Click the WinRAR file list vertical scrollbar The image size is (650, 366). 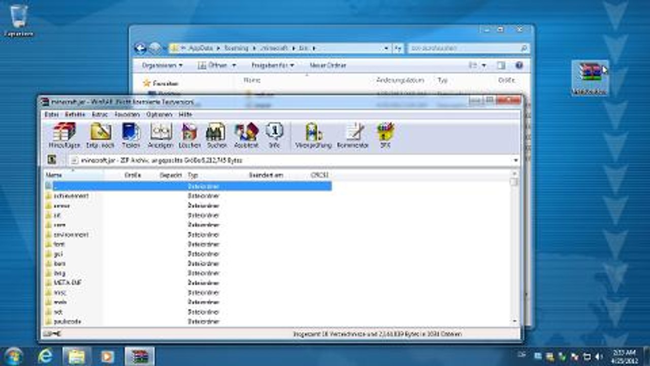[514, 249]
